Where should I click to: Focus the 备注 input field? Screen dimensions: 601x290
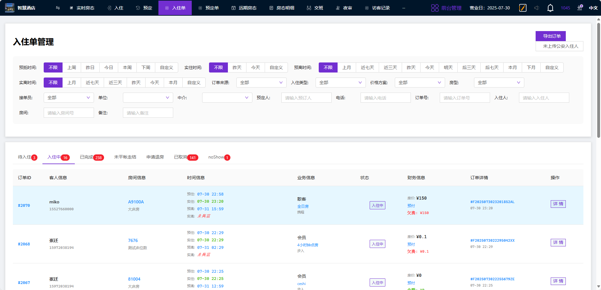pyautogui.click(x=148, y=113)
